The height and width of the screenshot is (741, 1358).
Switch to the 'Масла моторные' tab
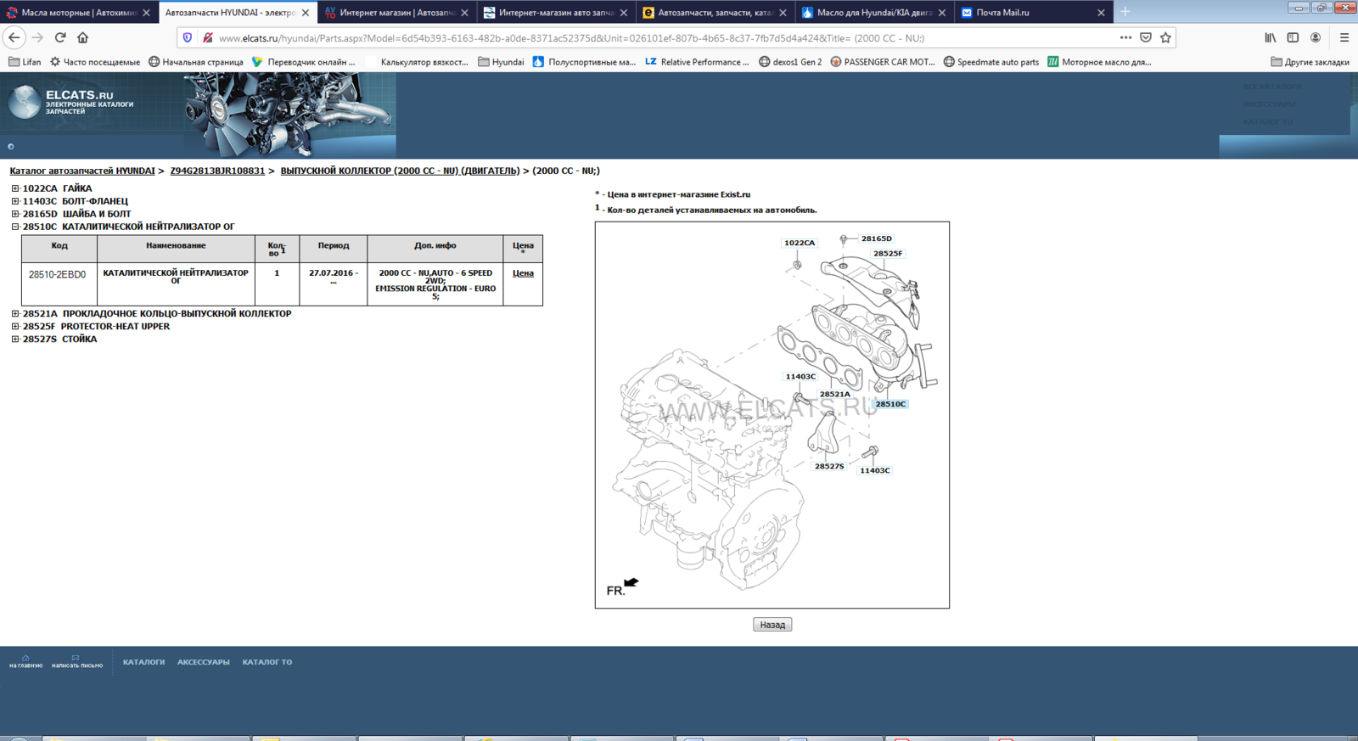click(78, 13)
